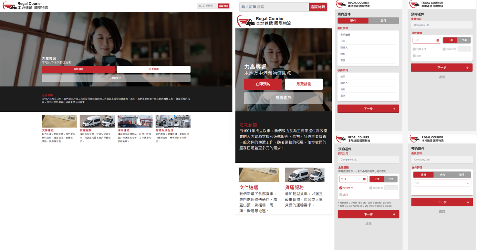Image resolution: width=478 pixels, height=250 pixels.
Task: Click the calendar icon in the empty 日期 field
Action: click(x=438, y=40)
